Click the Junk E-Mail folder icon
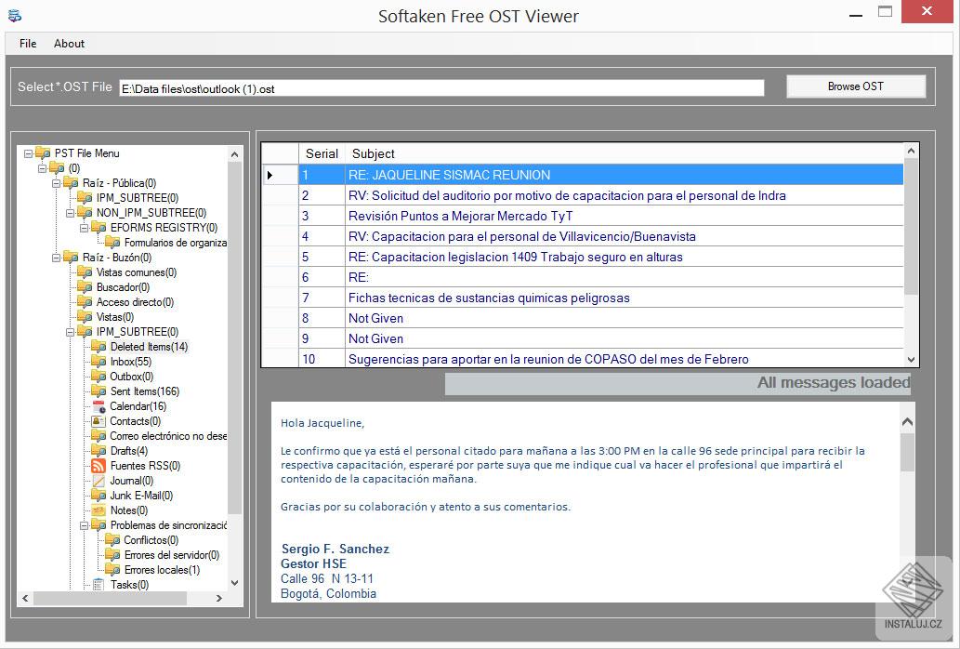 click(99, 496)
